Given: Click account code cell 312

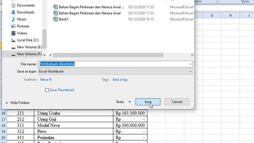Looking at the screenshot, I should click(x=20, y=131).
